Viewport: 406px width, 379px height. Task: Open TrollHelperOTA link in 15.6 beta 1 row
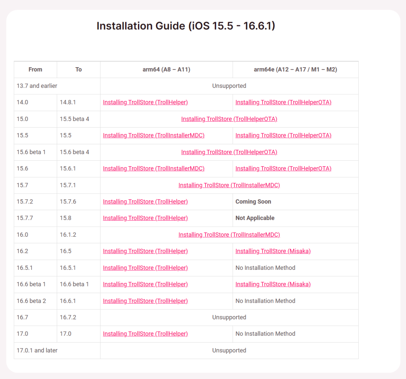coord(229,152)
